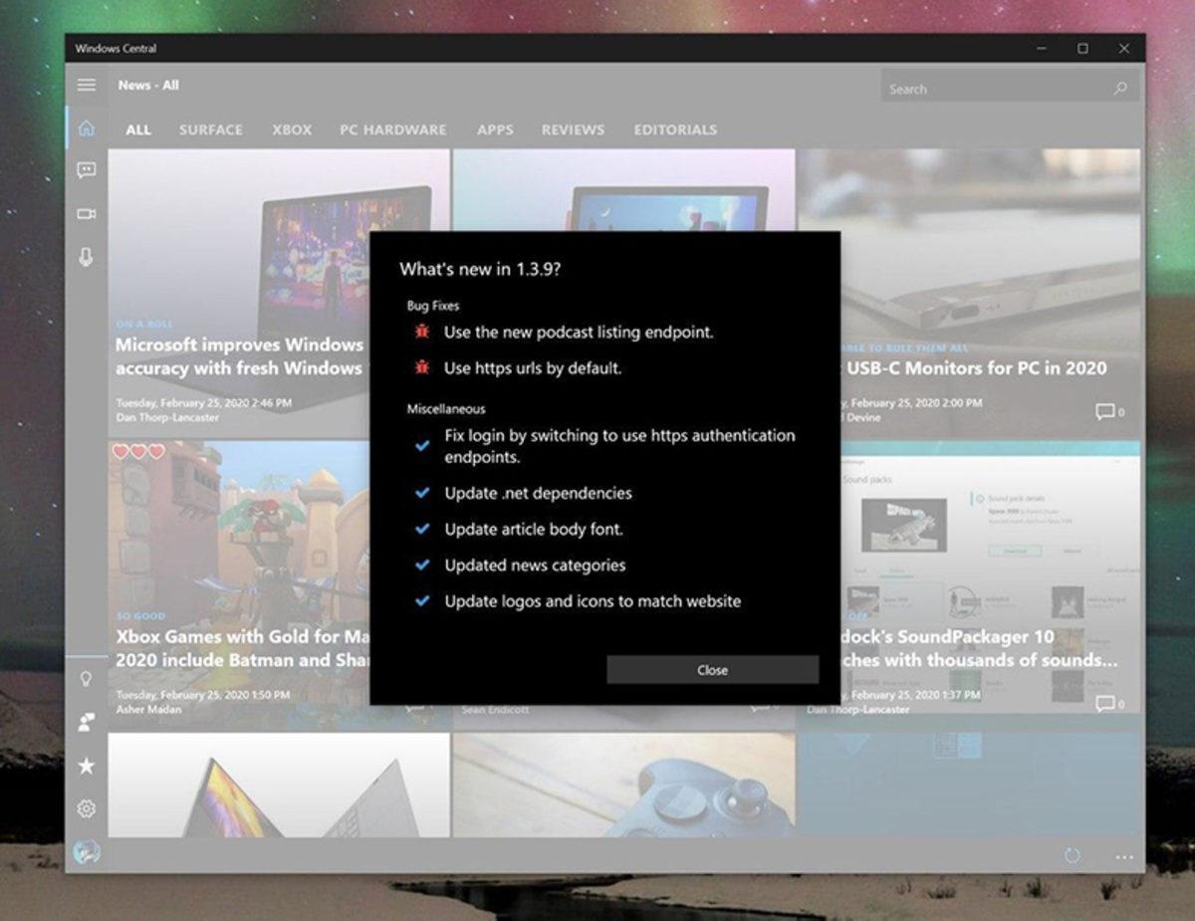1195x921 pixels.
Task: Open the Forums chat icon in sidebar
Action: (86, 170)
